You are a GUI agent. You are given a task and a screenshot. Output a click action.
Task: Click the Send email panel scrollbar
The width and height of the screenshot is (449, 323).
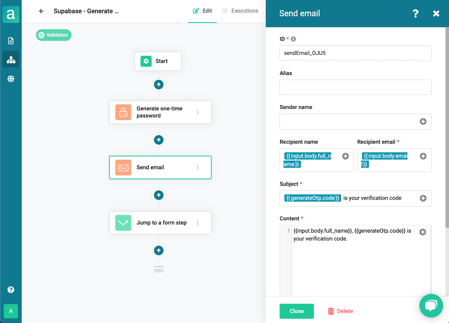[447, 128]
